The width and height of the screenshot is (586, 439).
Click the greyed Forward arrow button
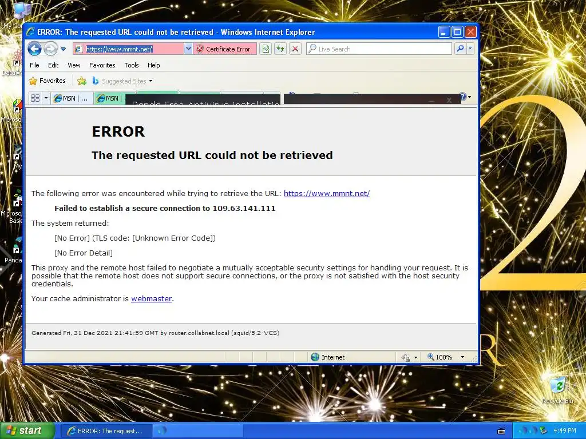[x=50, y=49]
